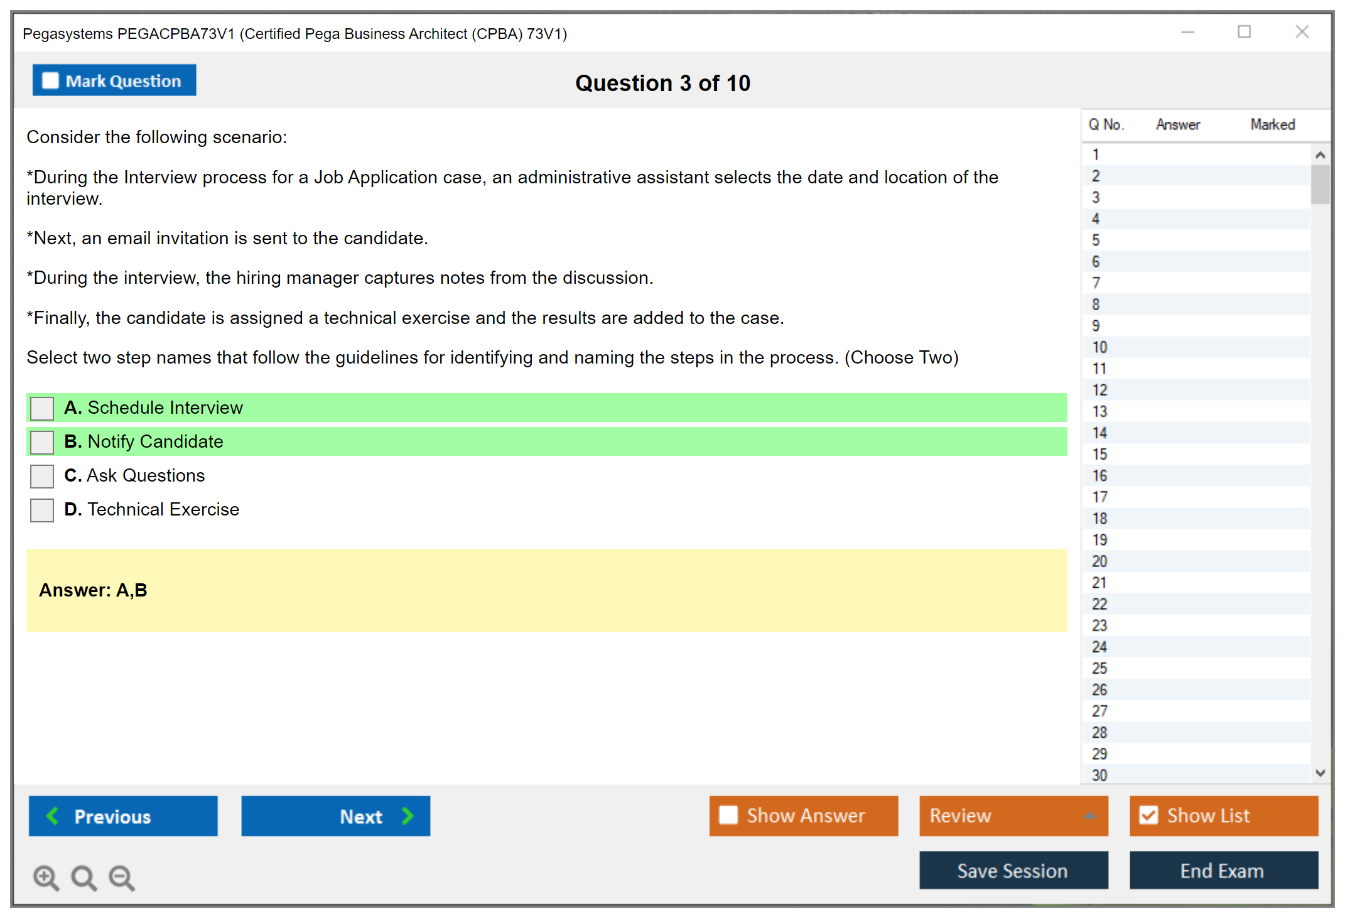Check option B Notify Candidate
The image size is (1350, 923).
pyautogui.click(x=42, y=442)
